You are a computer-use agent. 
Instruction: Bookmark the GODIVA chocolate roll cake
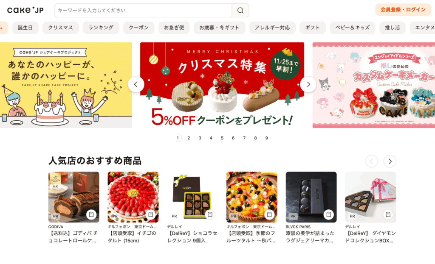click(91, 214)
